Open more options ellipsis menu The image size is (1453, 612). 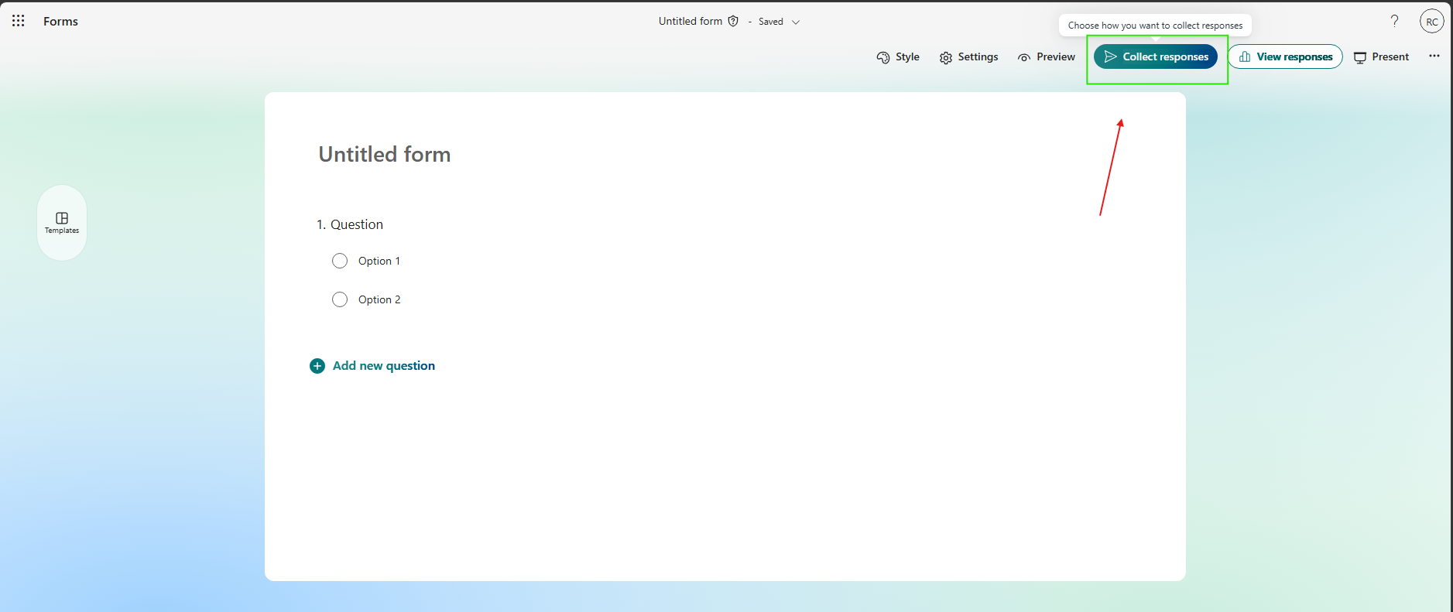(x=1434, y=56)
